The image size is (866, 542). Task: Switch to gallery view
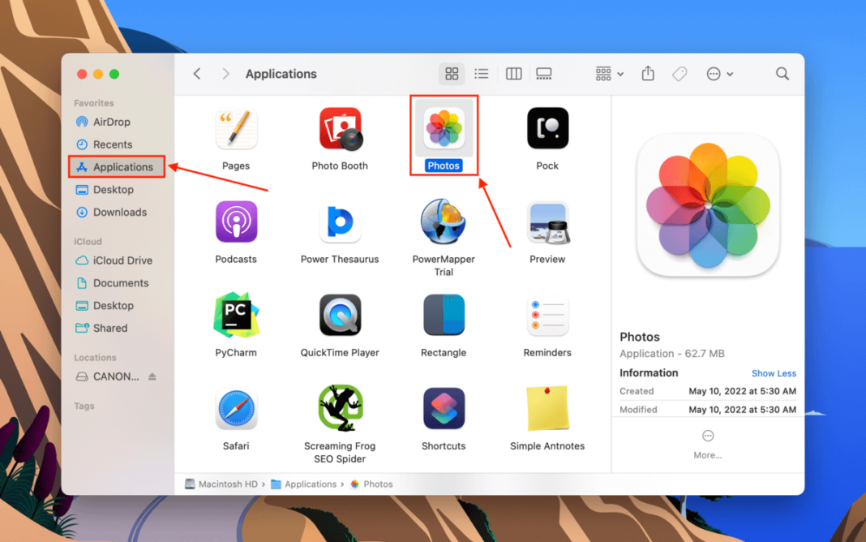tap(543, 73)
